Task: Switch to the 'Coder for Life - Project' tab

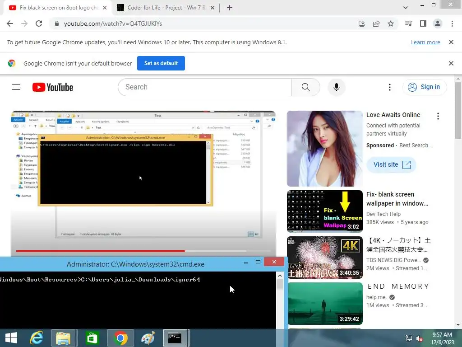Action: click(165, 8)
